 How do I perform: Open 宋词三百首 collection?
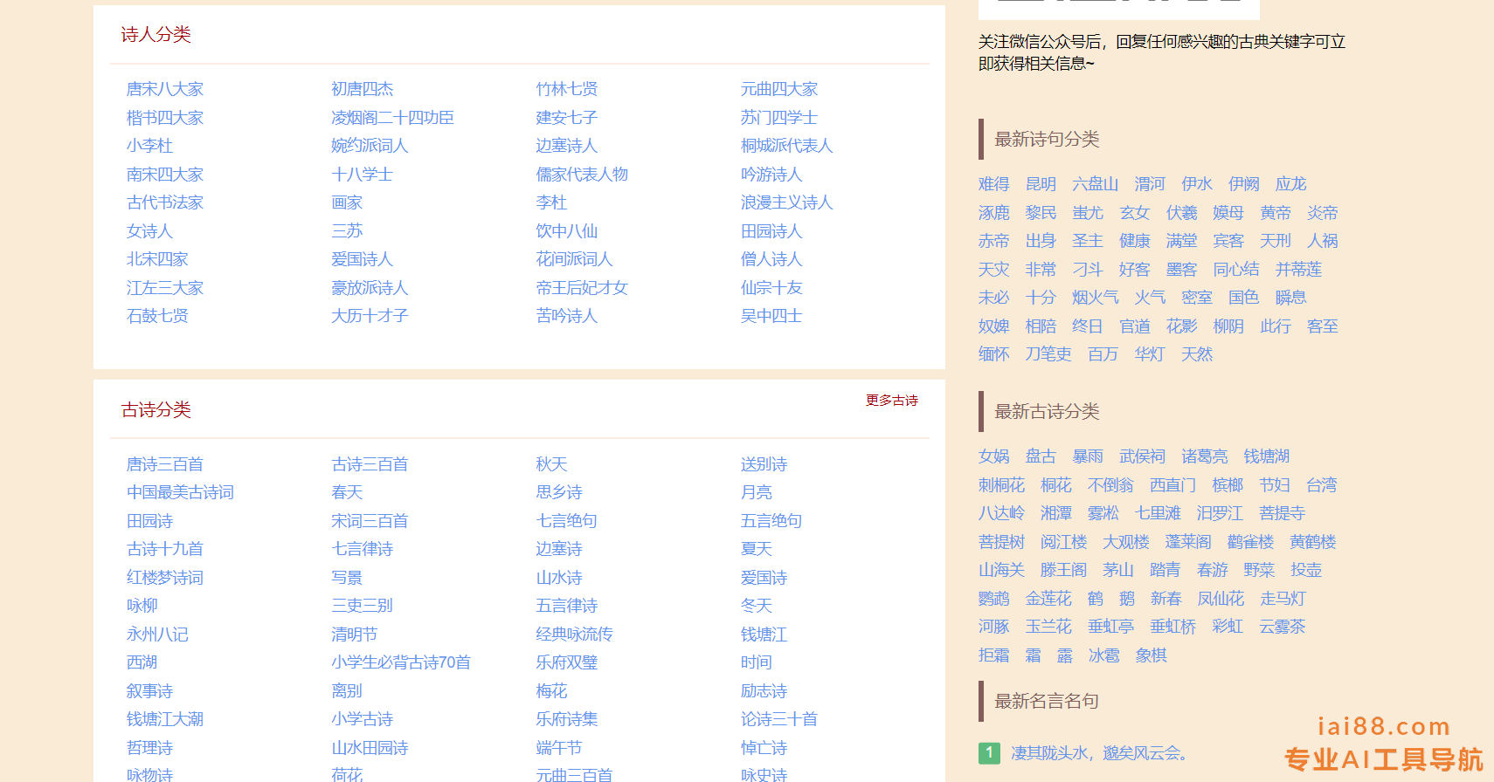point(370,521)
